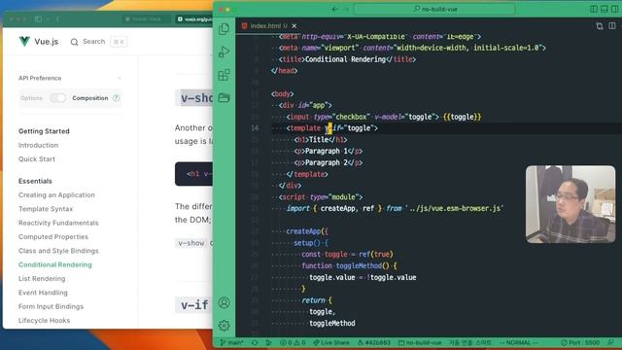Open the project folders icon in activity bar
This screenshot has height=350, width=622.
pos(224,97)
